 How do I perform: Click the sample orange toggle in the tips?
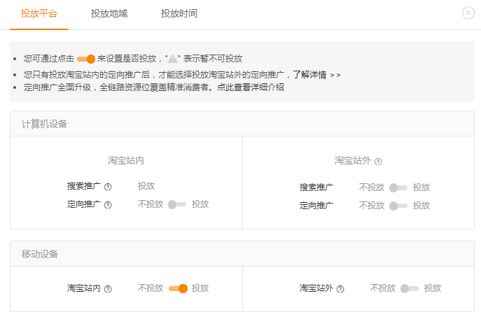tap(86, 59)
